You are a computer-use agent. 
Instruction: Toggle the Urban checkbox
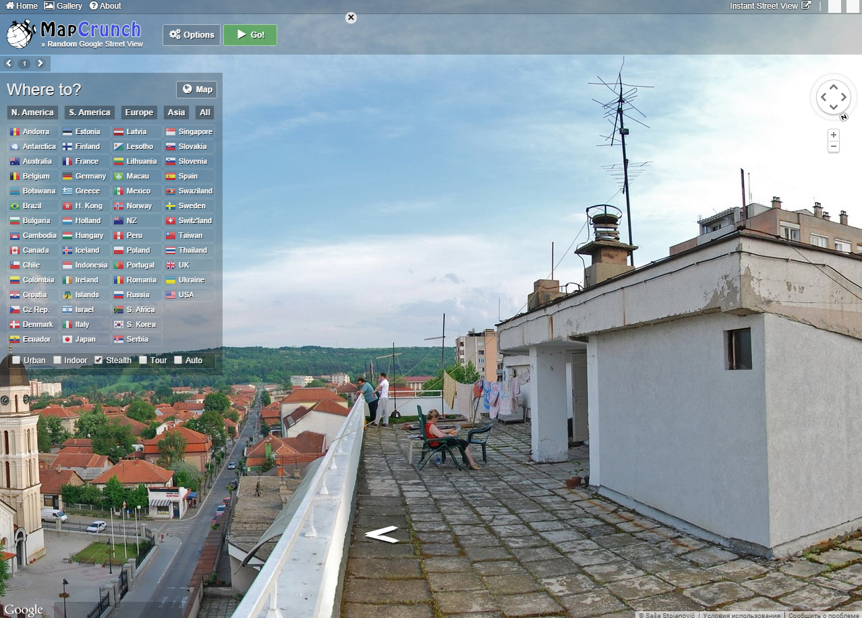point(17,361)
